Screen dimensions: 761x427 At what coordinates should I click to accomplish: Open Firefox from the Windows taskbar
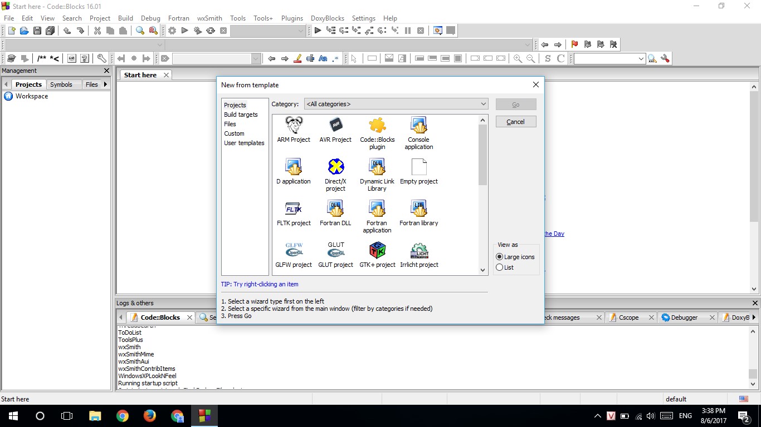coord(149,416)
